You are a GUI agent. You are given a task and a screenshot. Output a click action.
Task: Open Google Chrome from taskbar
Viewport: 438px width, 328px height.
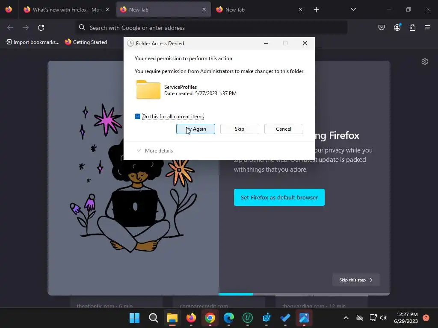210,317
